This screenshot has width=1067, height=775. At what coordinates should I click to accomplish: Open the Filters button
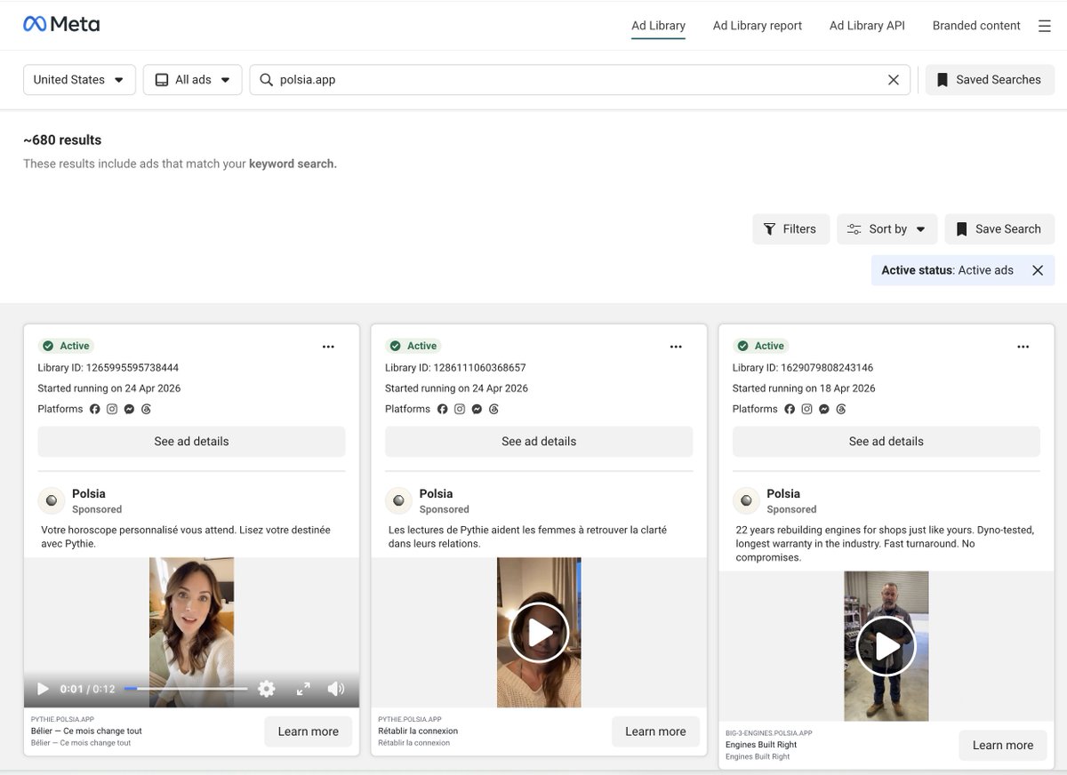[x=790, y=229]
